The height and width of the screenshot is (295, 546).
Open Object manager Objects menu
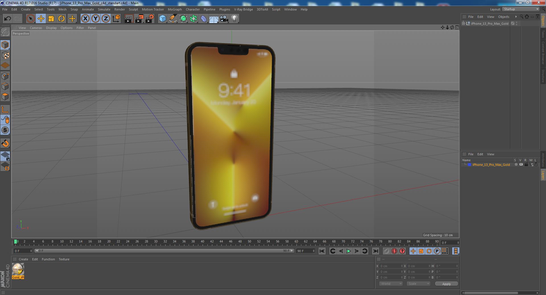(504, 17)
